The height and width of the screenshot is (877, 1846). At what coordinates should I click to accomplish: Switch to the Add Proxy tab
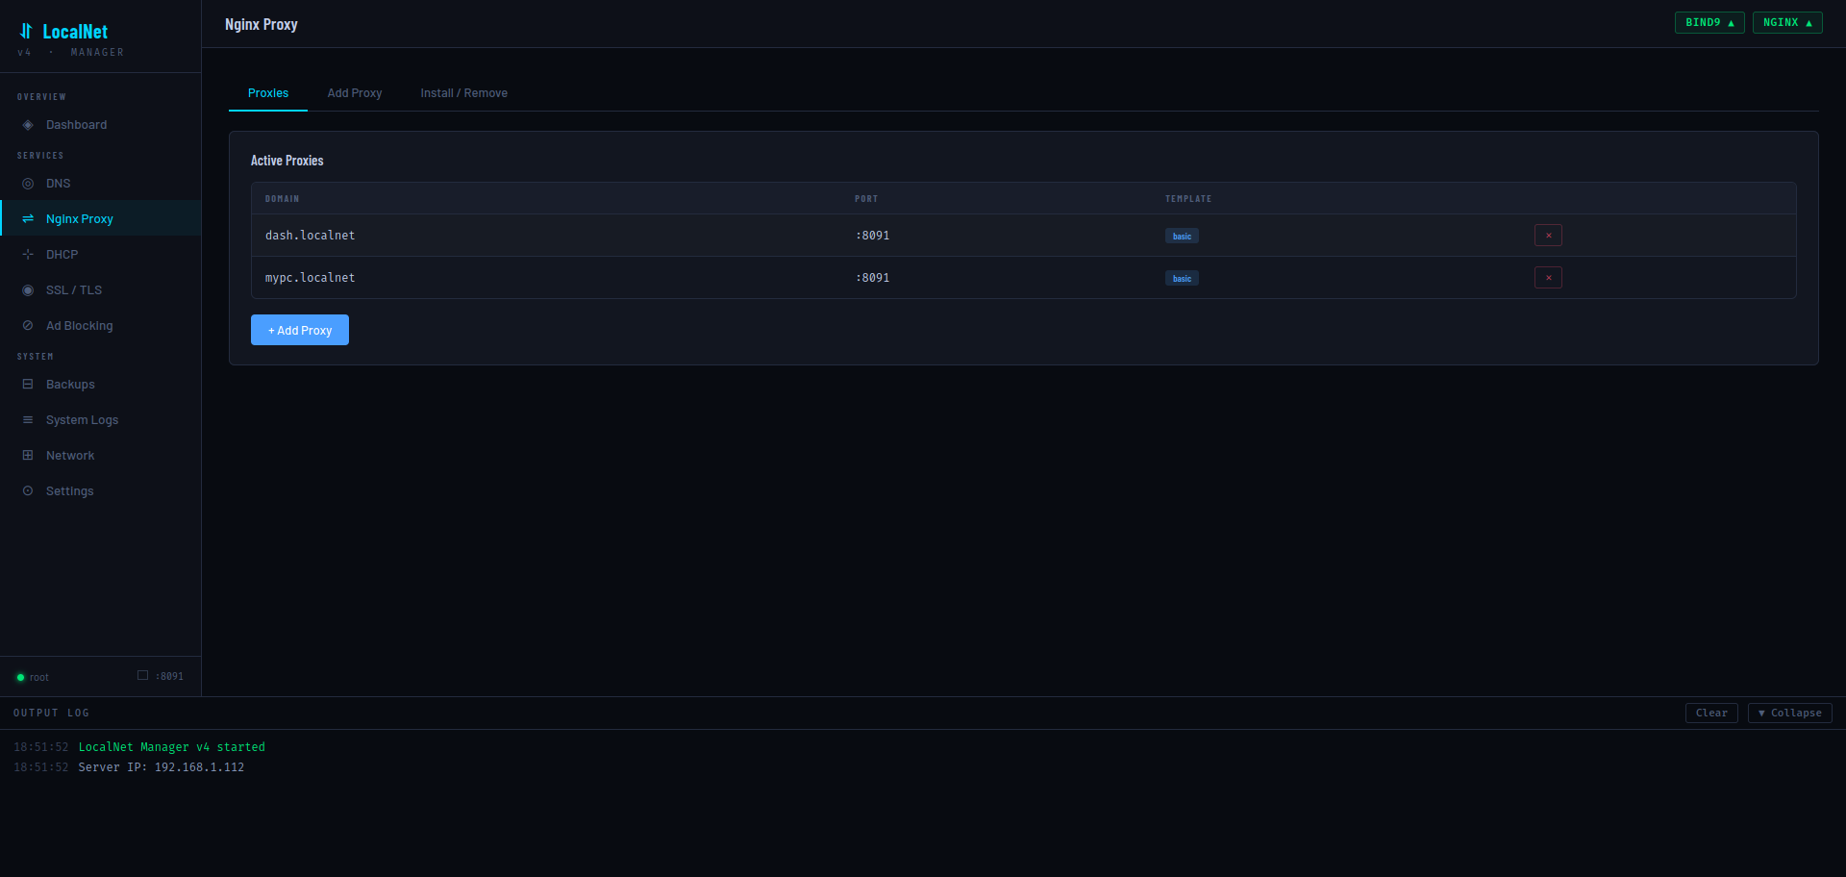pos(355,93)
